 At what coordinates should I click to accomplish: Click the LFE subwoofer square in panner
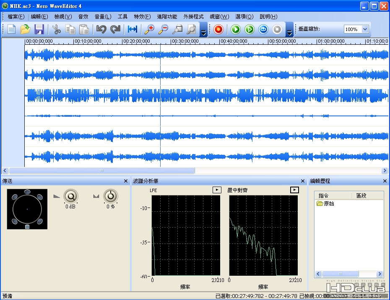coord(27,226)
